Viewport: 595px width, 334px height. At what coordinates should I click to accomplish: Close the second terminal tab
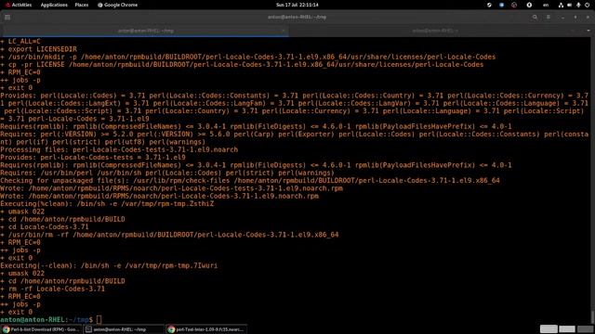click(x=573, y=31)
